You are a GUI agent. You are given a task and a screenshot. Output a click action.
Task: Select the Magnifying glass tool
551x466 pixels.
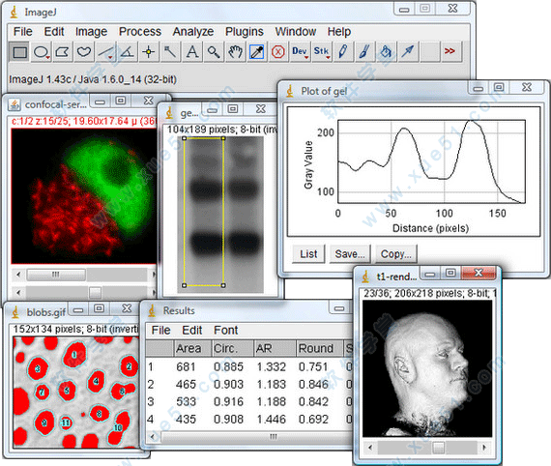[x=214, y=52]
